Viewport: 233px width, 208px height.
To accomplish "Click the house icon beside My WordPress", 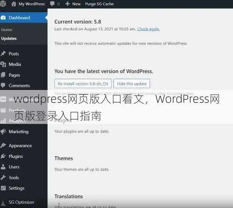I will point(14,4).
